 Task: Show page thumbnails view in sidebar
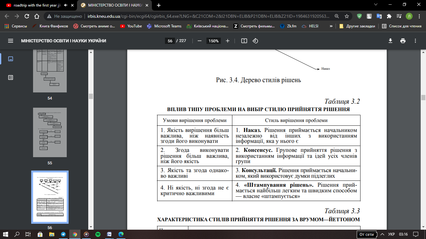pos(11,59)
